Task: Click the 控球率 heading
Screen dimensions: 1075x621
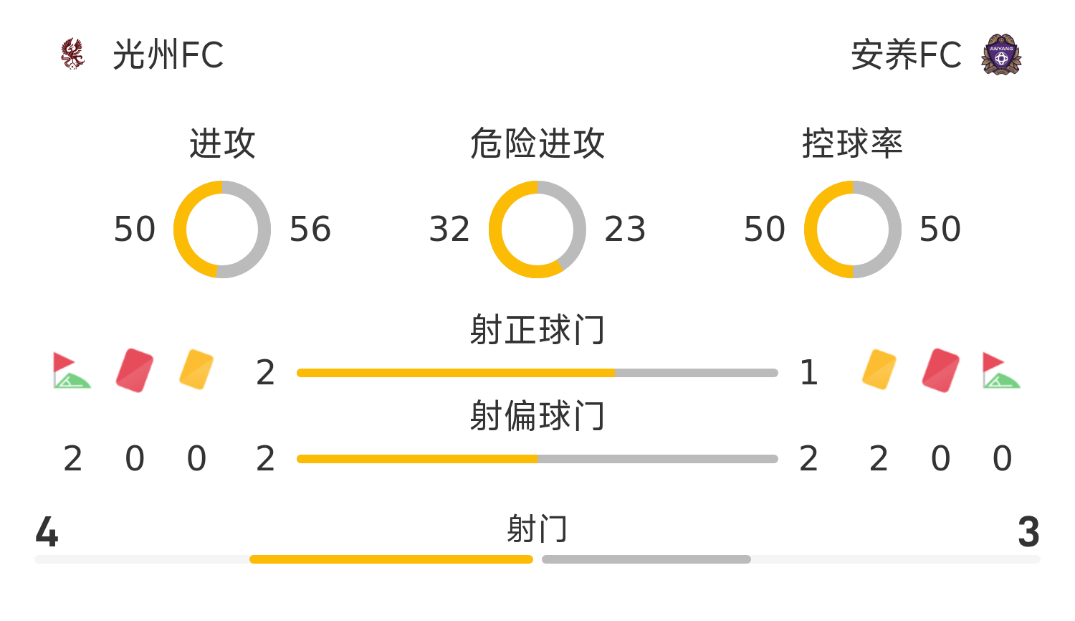Action: pyautogui.click(x=853, y=143)
